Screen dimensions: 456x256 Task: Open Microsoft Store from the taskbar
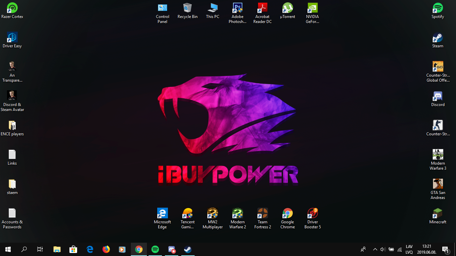pos(73,249)
